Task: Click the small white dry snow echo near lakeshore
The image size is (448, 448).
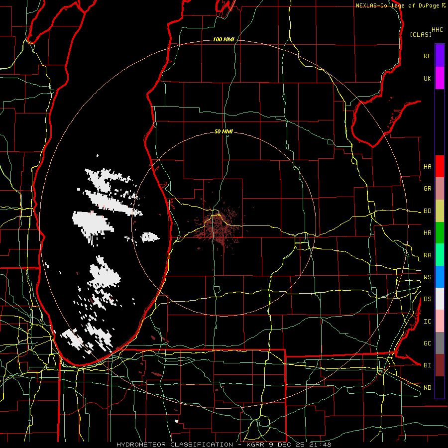Action: point(150,237)
